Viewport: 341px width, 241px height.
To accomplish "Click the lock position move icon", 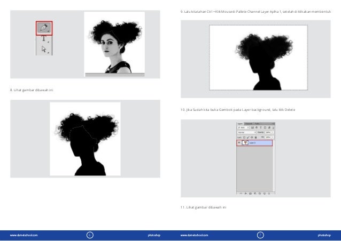I will 252,138.
